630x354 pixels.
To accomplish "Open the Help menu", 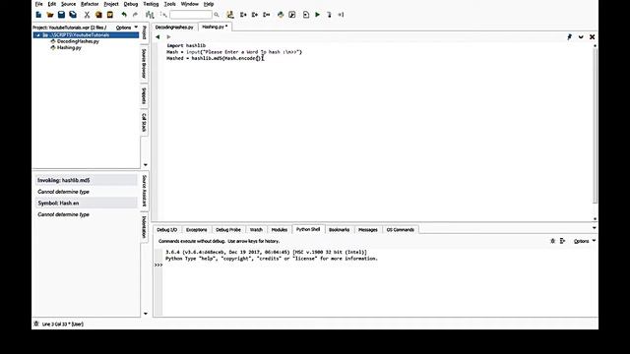I will [x=209, y=4].
